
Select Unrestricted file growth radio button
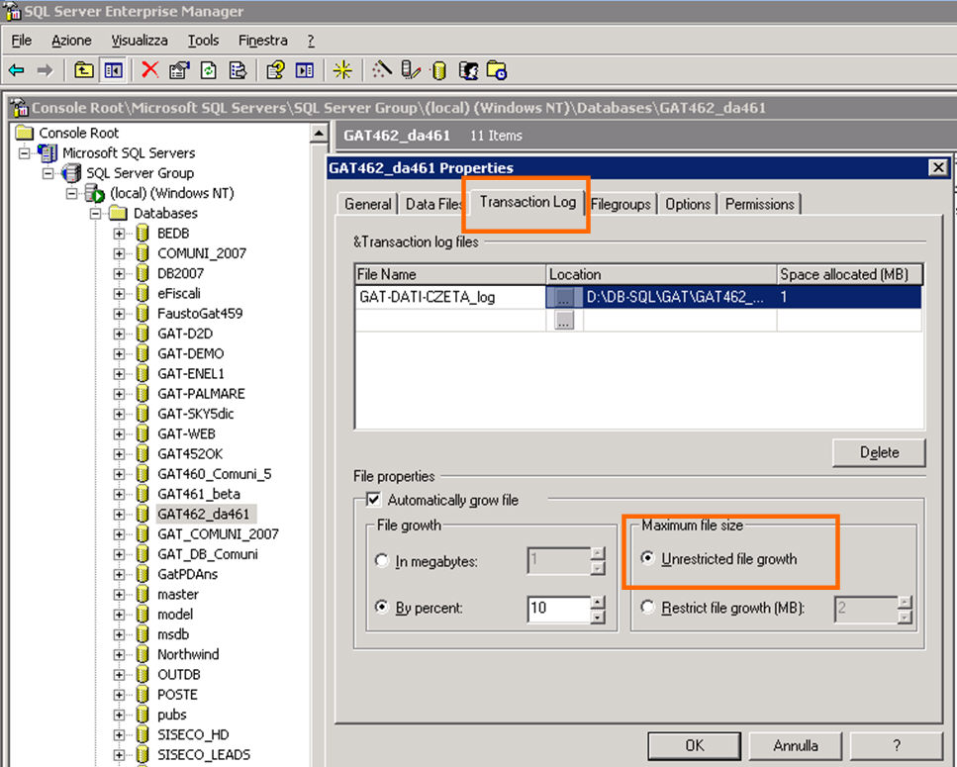(648, 558)
